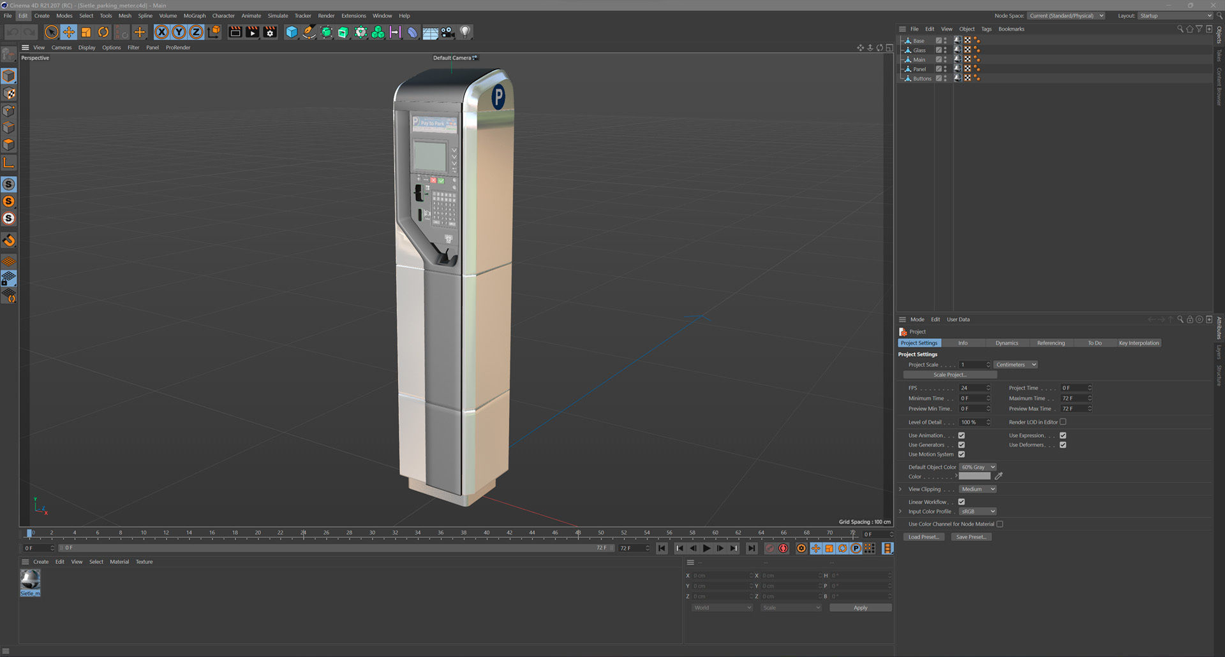Open Input Color Profile sRGB dropdown

978,512
